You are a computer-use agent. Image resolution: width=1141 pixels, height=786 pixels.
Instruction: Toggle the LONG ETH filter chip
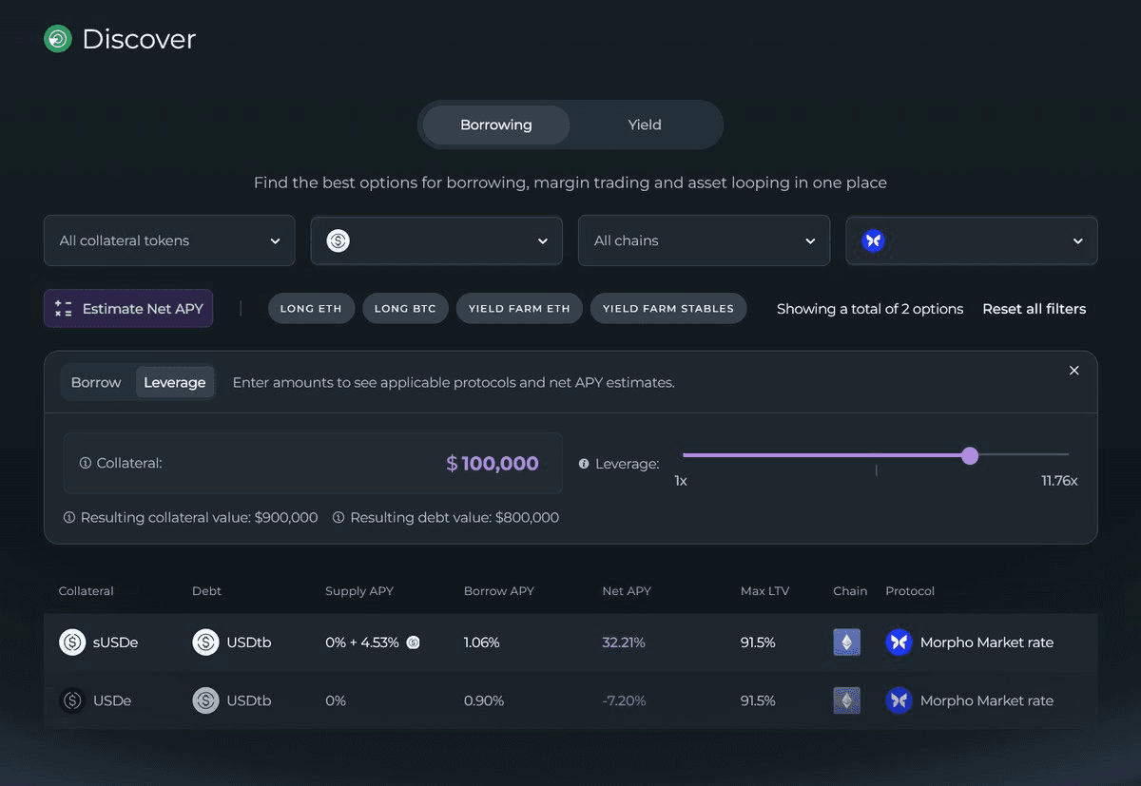pyautogui.click(x=311, y=309)
